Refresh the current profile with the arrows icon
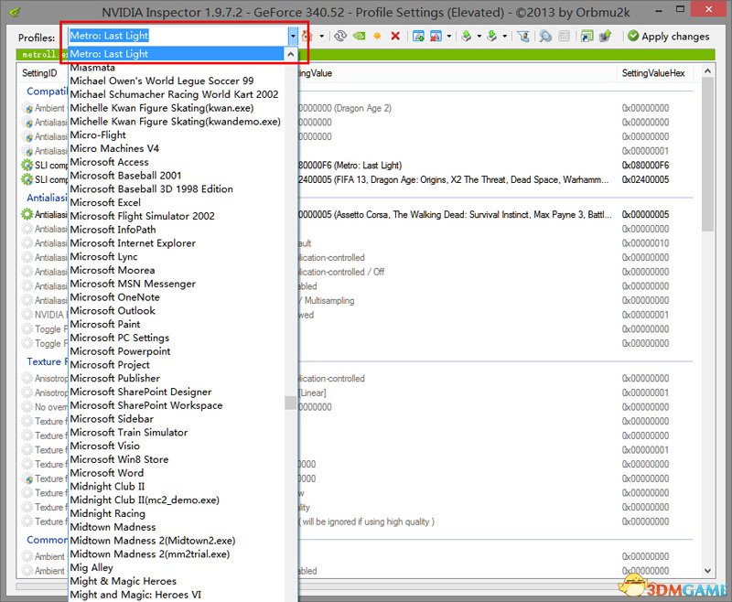Image resolution: width=732 pixels, height=602 pixels. pyautogui.click(x=340, y=36)
